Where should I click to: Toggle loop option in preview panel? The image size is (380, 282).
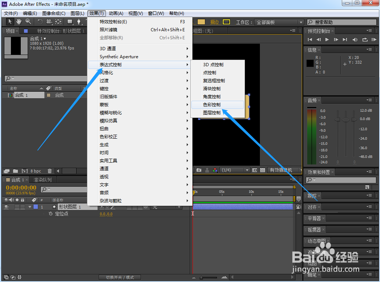click(x=365, y=40)
